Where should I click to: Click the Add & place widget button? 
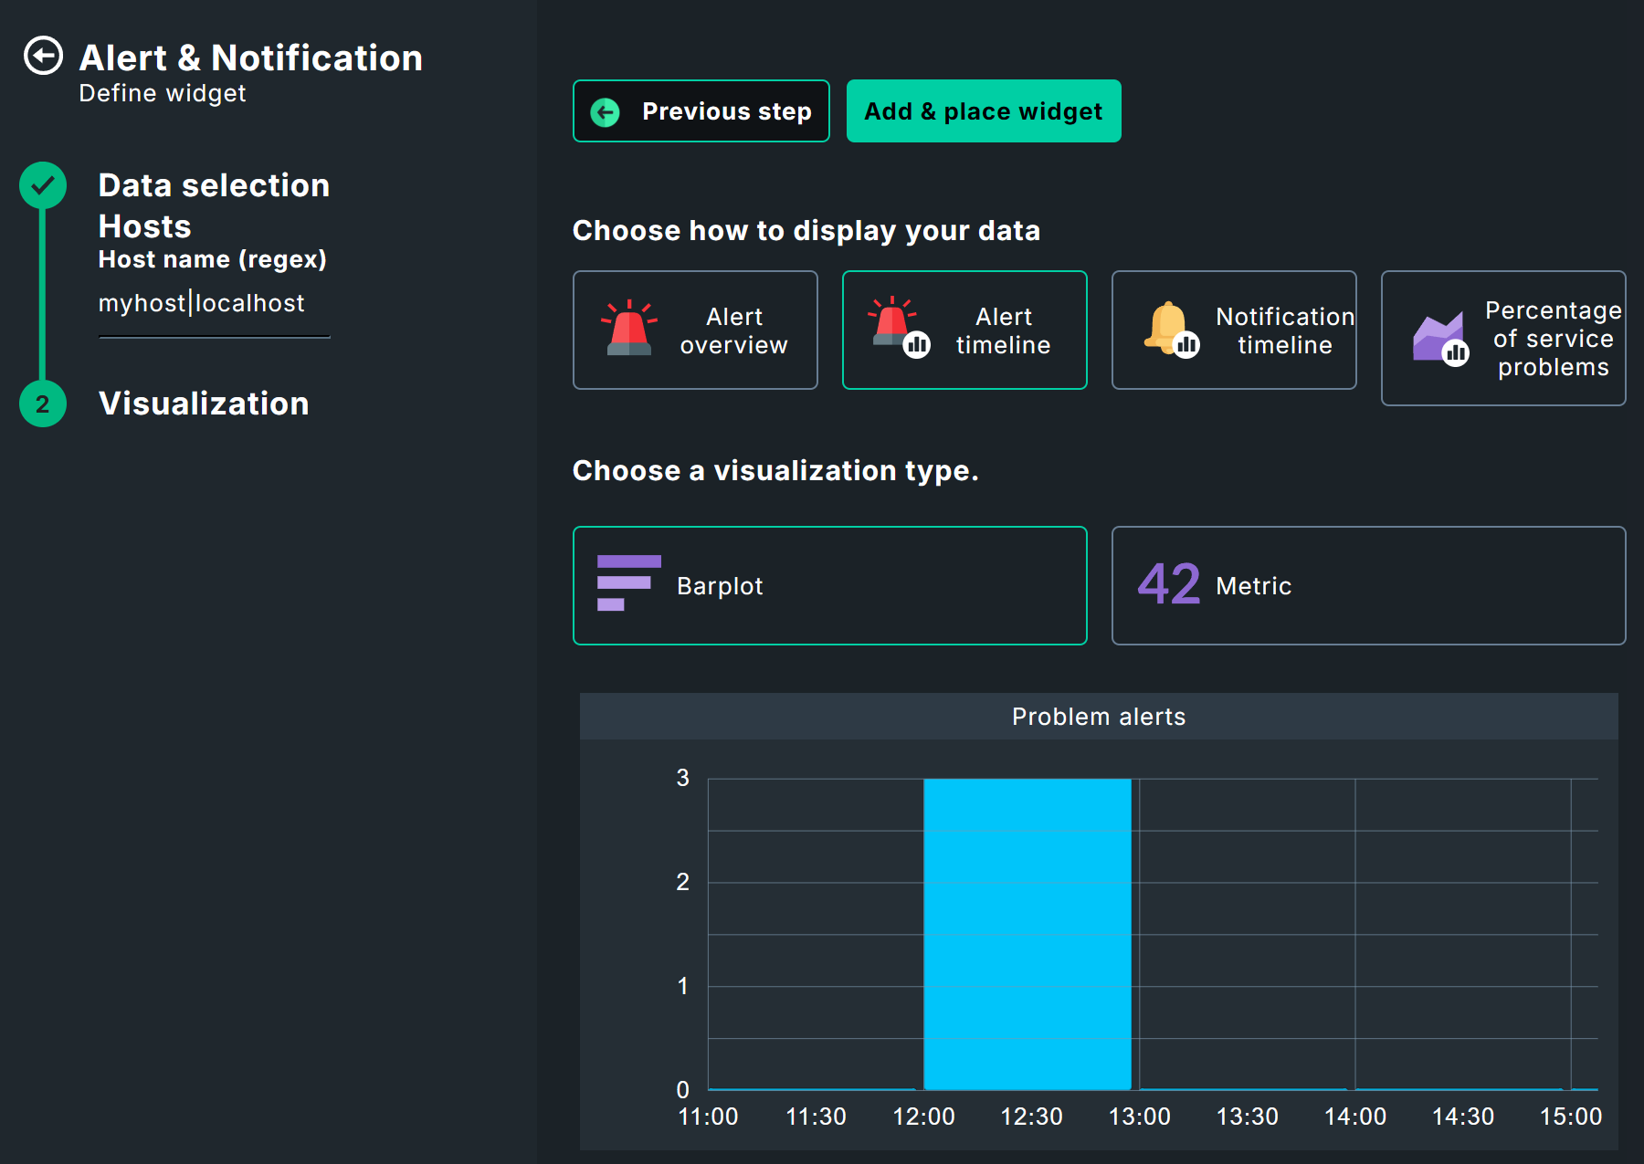pos(983,110)
